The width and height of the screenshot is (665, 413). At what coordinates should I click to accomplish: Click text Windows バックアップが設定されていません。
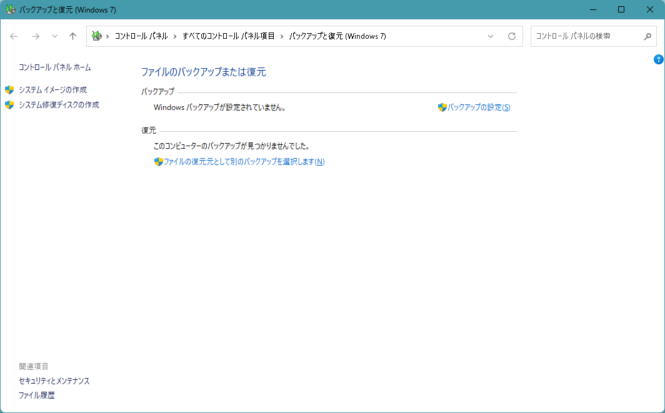(x=220, y=107)
